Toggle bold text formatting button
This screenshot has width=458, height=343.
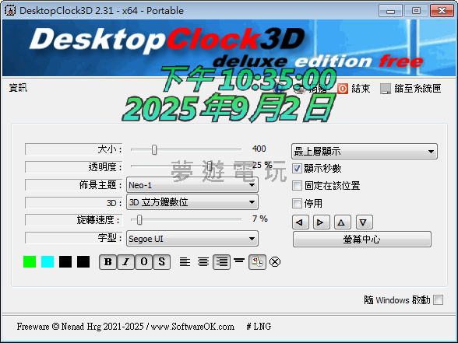108,262
